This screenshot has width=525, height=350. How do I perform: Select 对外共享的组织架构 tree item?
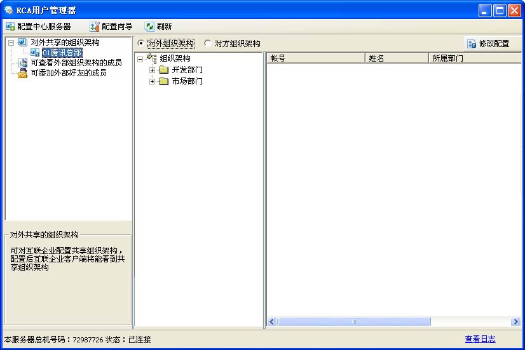[65, 42]
